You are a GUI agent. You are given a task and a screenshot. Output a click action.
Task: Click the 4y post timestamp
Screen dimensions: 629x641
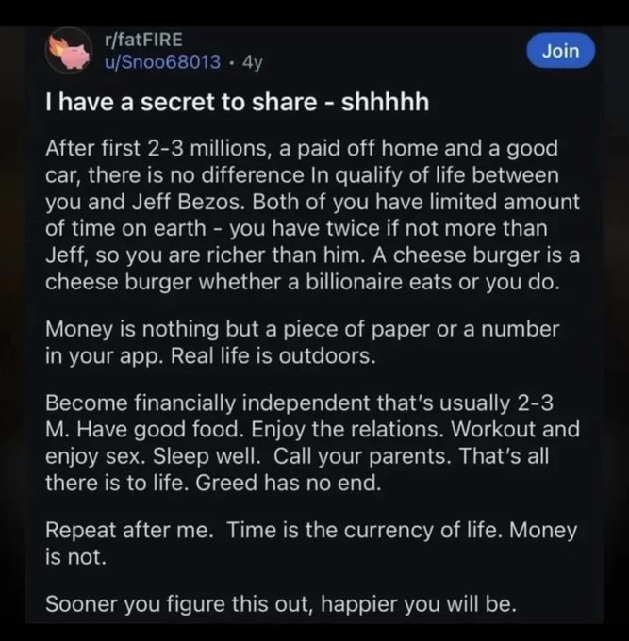click(x=253, y=62)
